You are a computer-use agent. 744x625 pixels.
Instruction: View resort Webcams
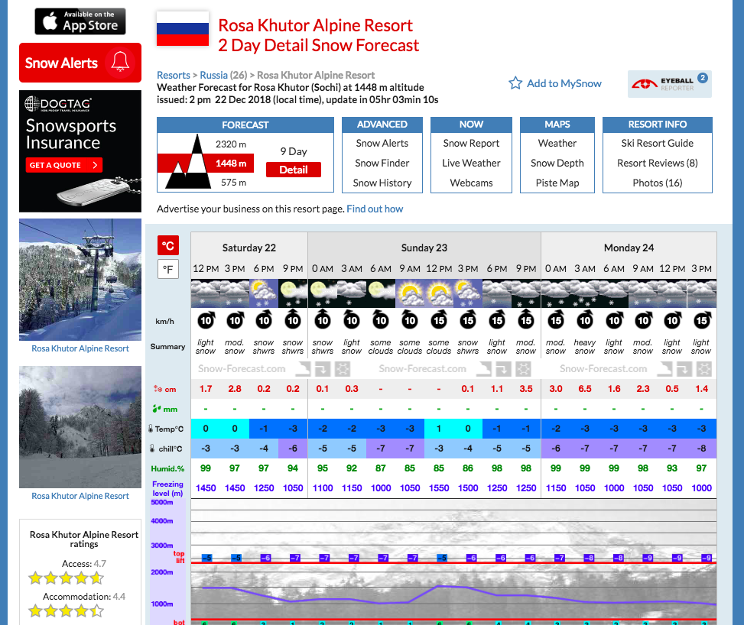pos(471,183)
